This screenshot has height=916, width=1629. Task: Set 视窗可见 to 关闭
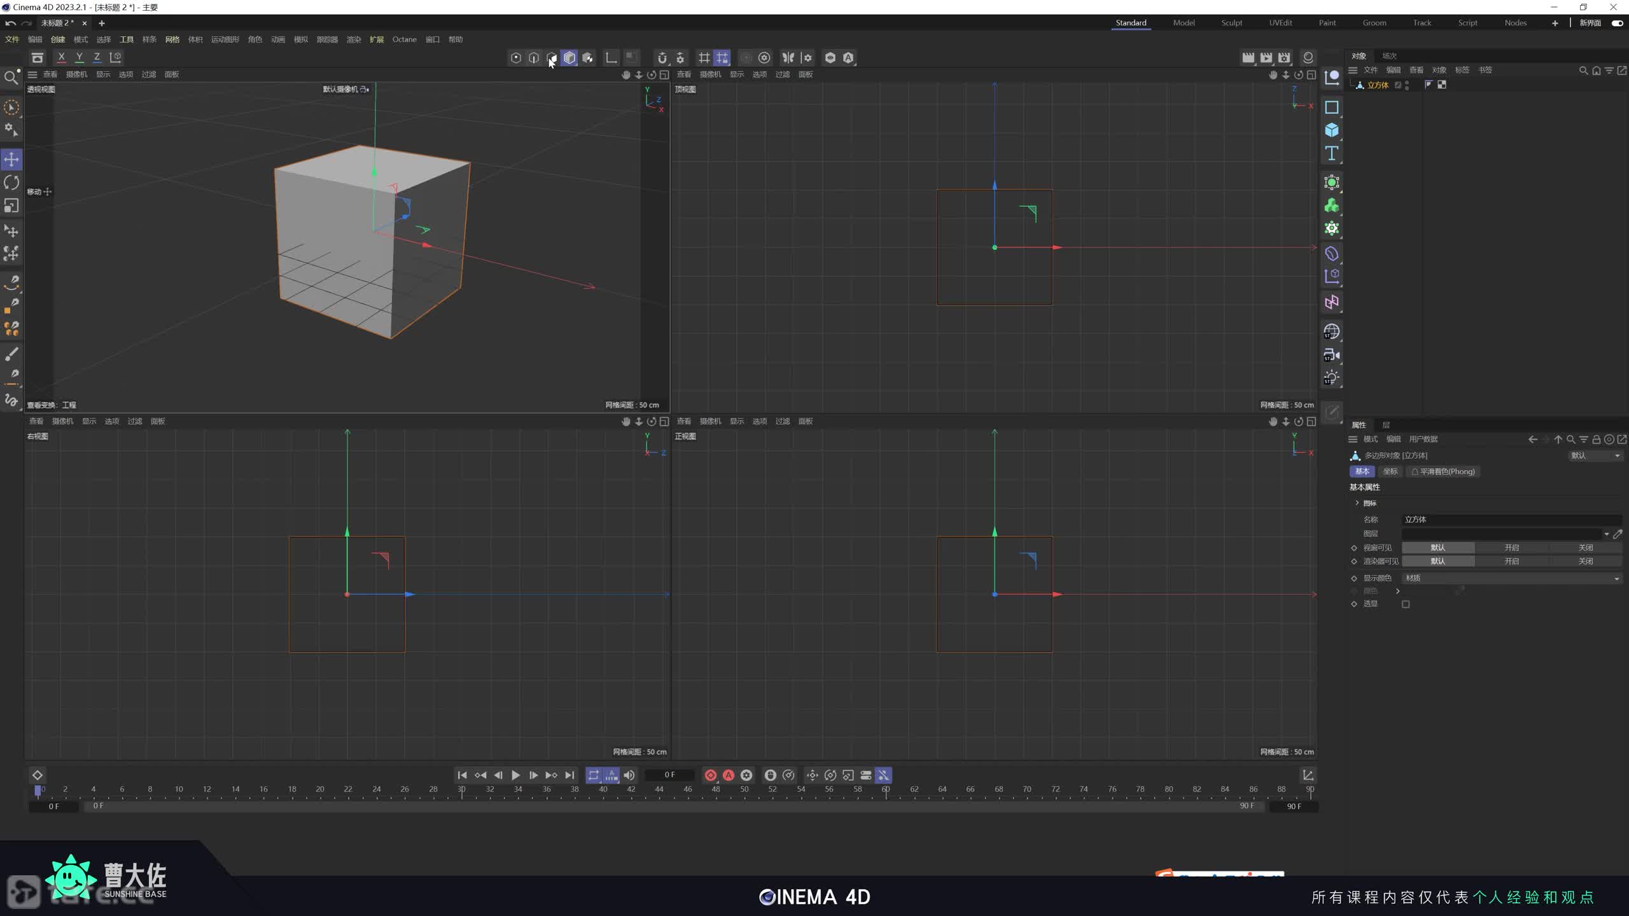[x=1585, y=548]
